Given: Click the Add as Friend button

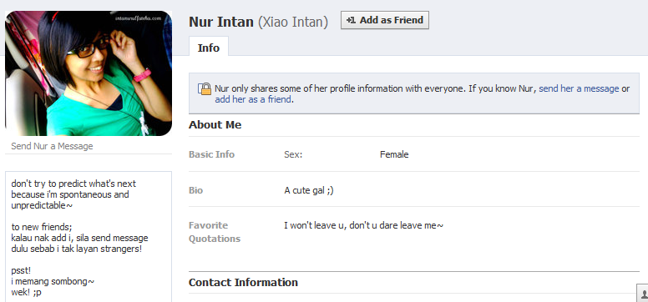Looking at the screenshot, I should click(x=385, y=20).
